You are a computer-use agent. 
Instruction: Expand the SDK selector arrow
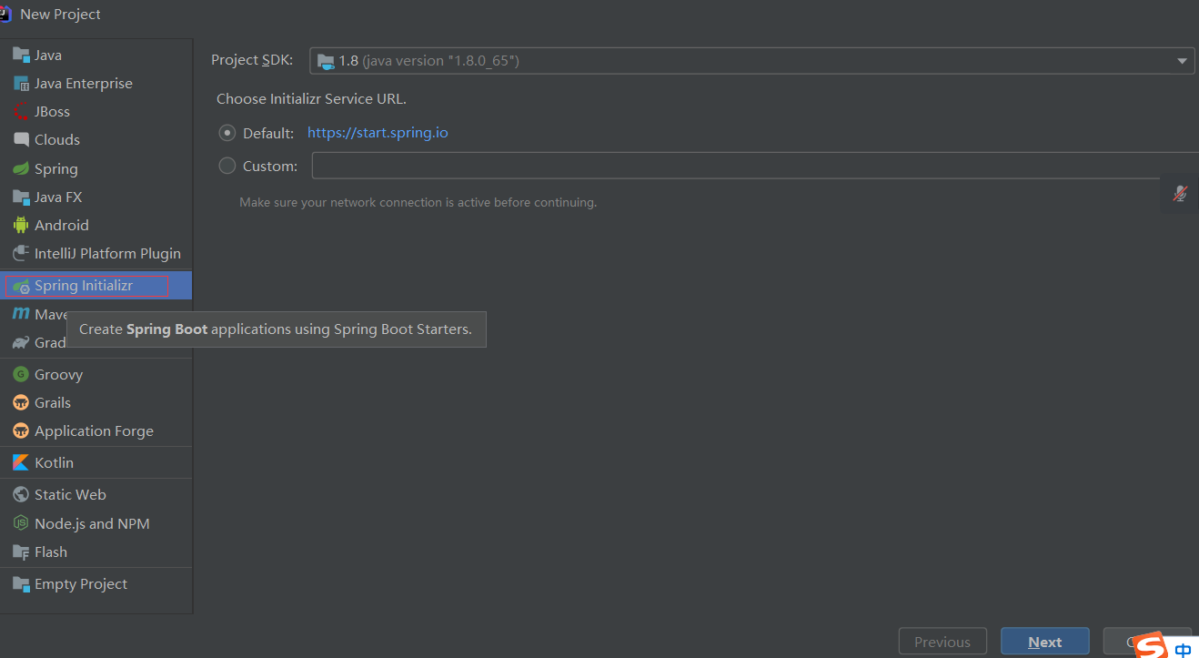[x=1182, y=59]
